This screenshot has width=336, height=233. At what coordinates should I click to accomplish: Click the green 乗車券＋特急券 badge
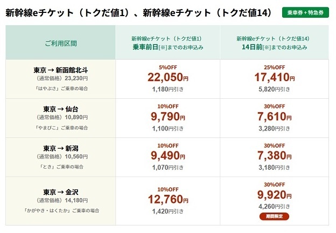tap(305, 12)
